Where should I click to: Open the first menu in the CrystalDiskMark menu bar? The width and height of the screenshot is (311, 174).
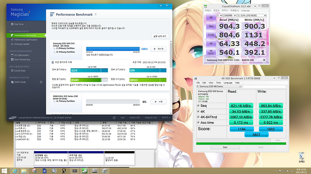[x=208, y=10]
